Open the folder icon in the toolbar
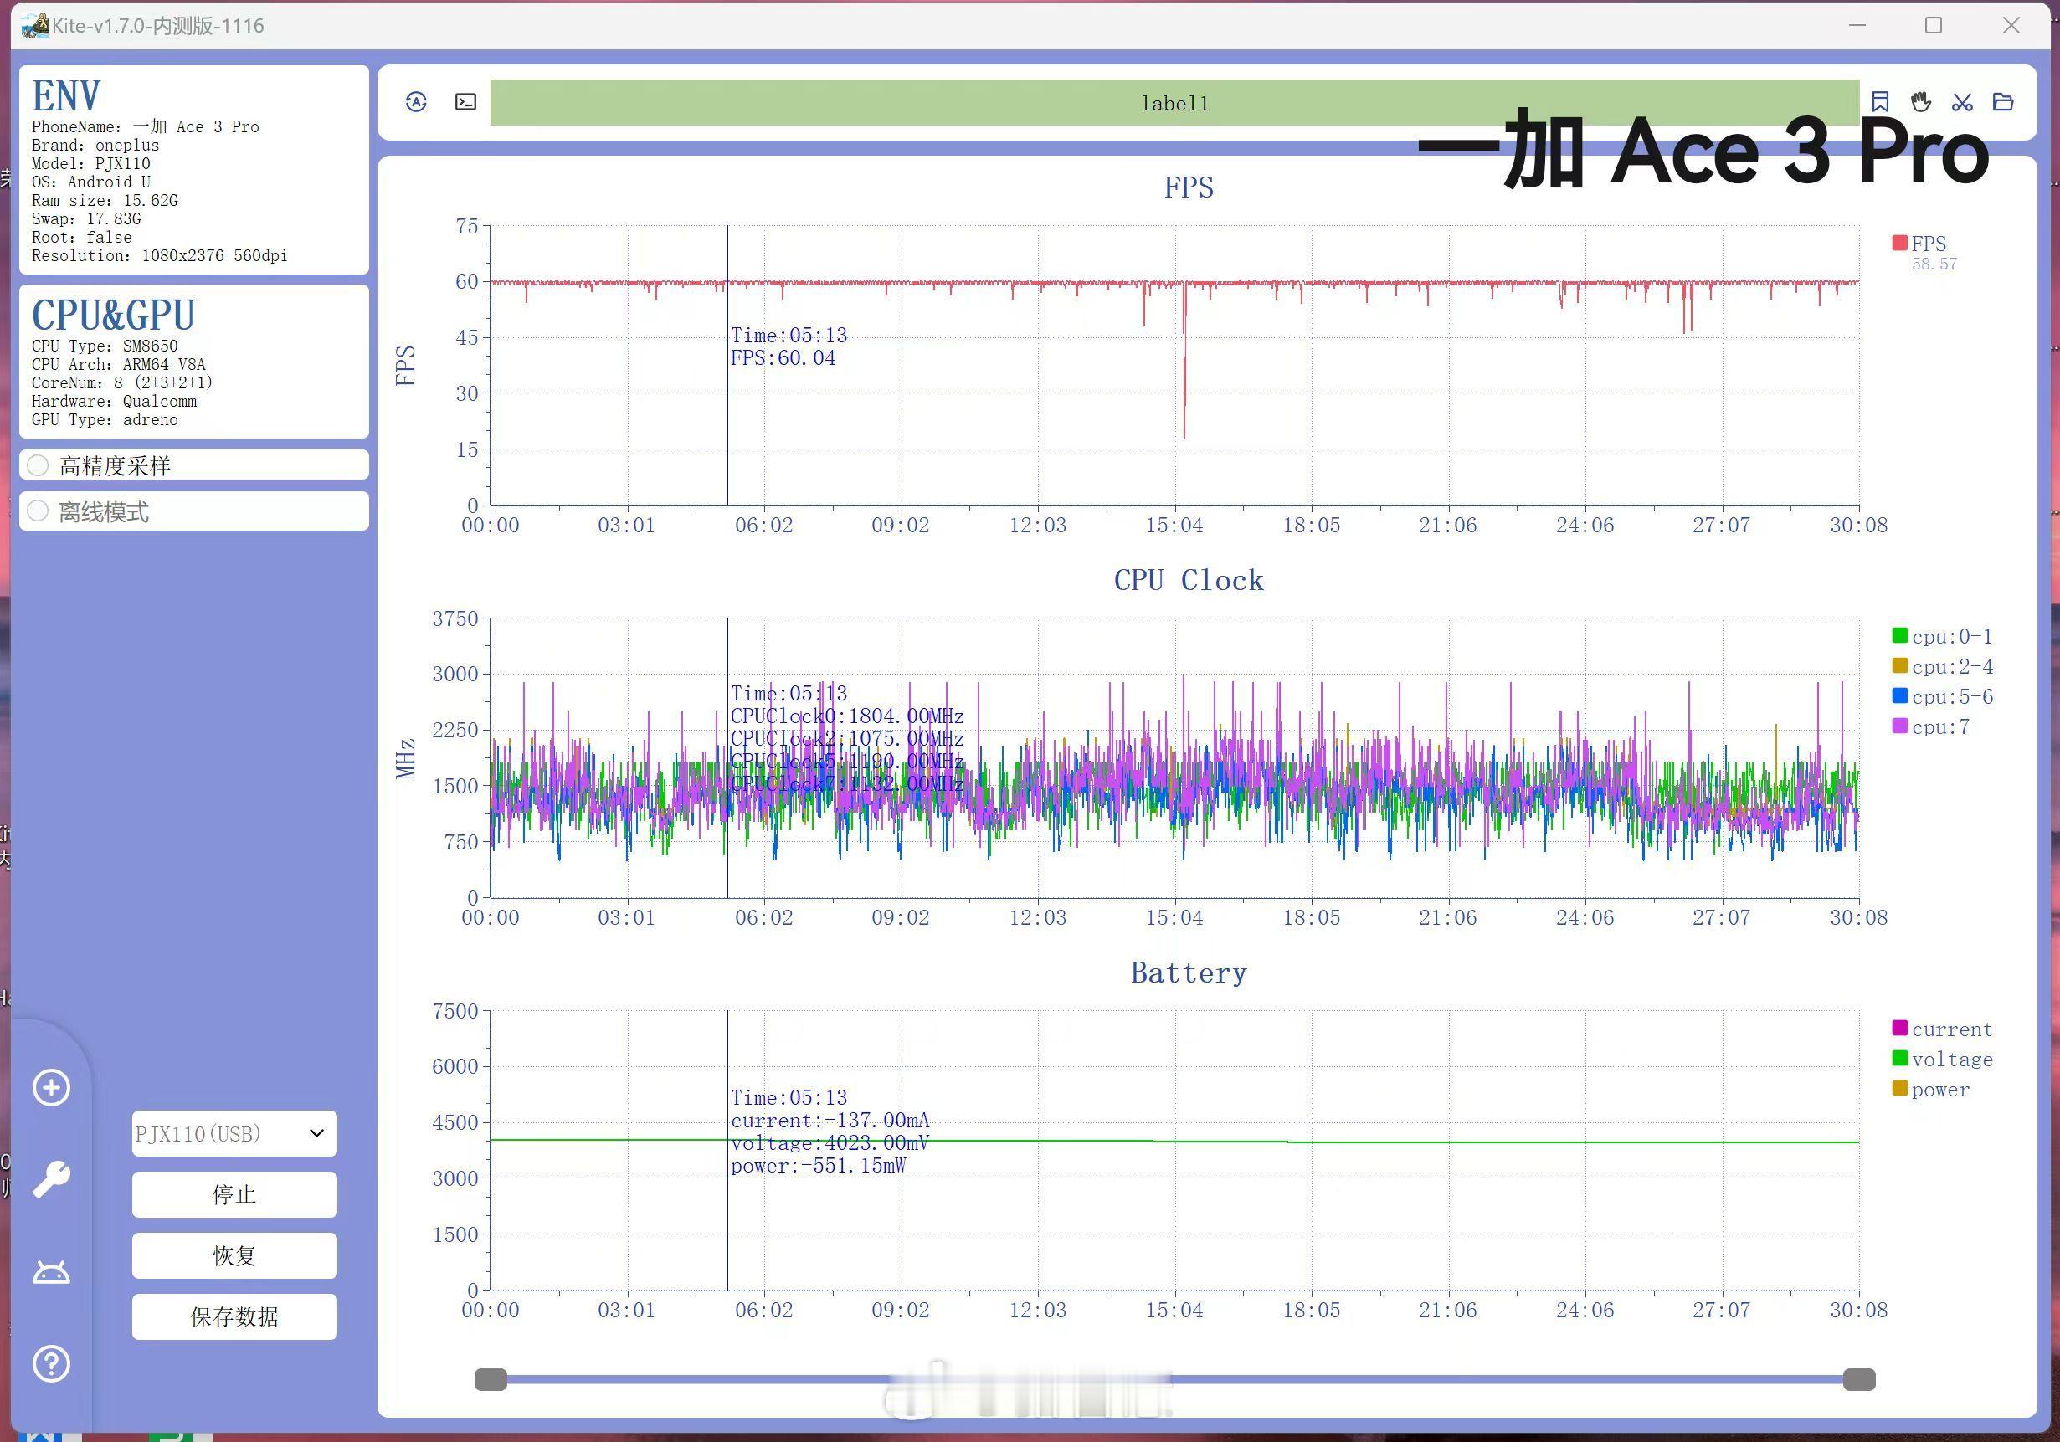The height and width of the screenshot is (1442, 2060). [2003, 101]
